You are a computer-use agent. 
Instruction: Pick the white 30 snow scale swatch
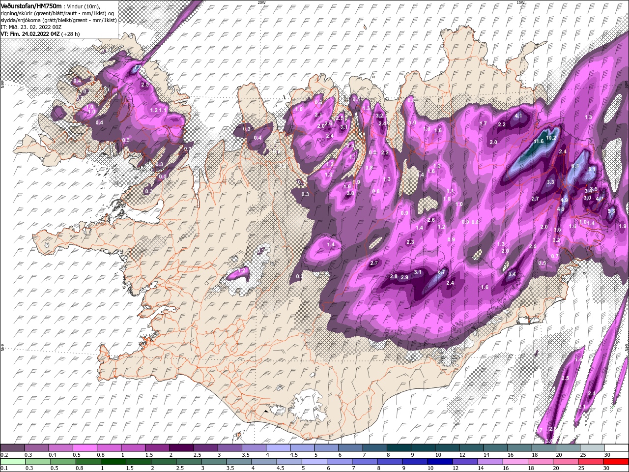click(616, 448)
